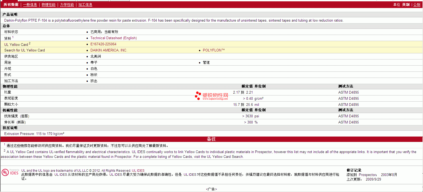Select the 白色 appearance value
The height and width of the screenshot is (192, 423).
click(x=94, y=69)
